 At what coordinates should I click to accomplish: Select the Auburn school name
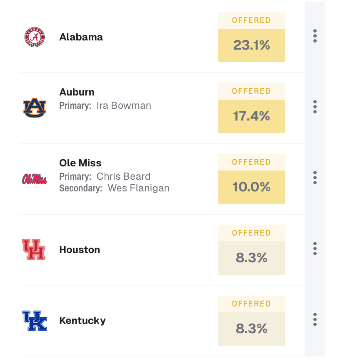coord(77,92)
